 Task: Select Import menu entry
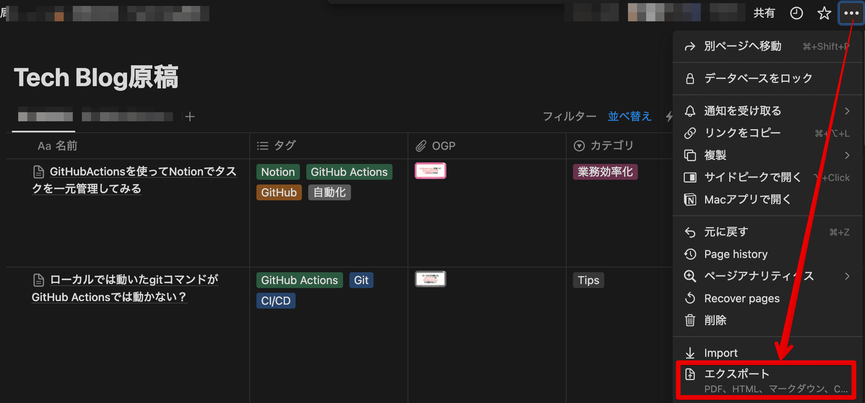[x=767, y=353]
